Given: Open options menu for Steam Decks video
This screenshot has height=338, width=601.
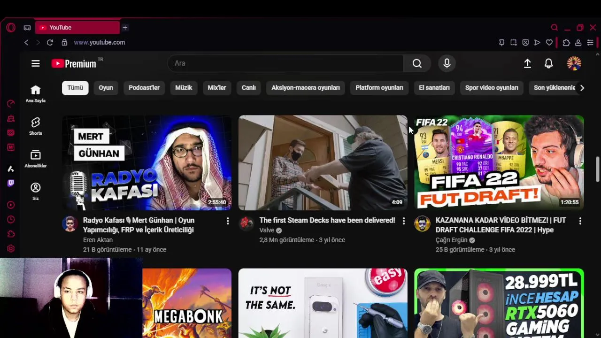Looking at the screenshot, I should (403, 221).
